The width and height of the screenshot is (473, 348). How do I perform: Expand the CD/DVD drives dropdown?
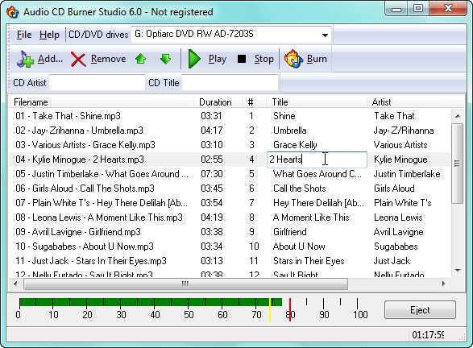point(325,35)
